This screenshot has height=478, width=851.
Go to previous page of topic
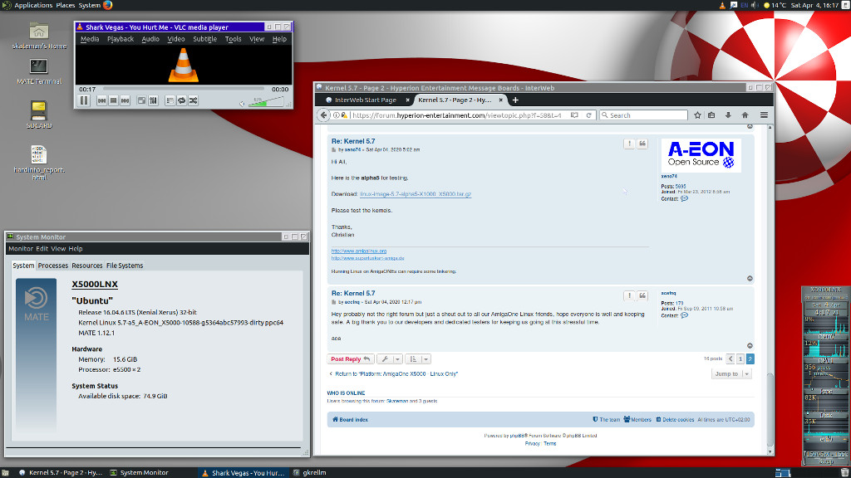point(730,358)
